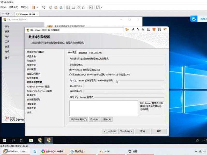Click the Analysis Services 配置 step
Screen dimensions: 207x155
[38, 87]
